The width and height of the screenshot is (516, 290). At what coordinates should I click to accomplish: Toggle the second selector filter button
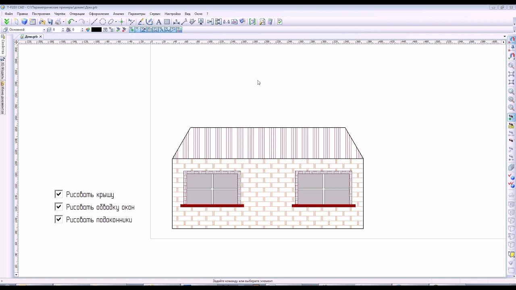pyautogui.click(x=137, y=29)
